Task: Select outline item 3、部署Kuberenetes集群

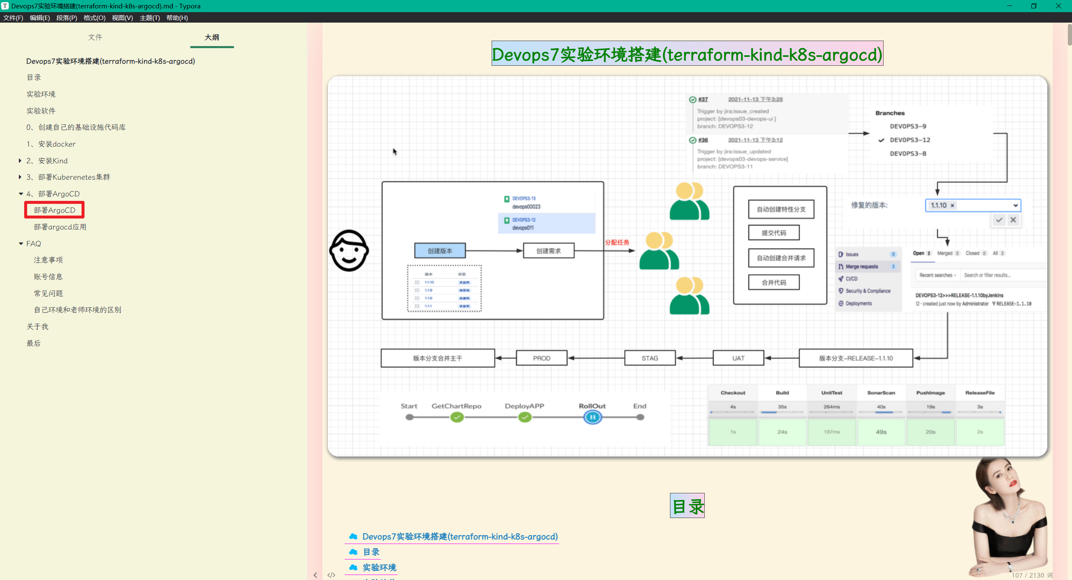Action: (68, 177)
